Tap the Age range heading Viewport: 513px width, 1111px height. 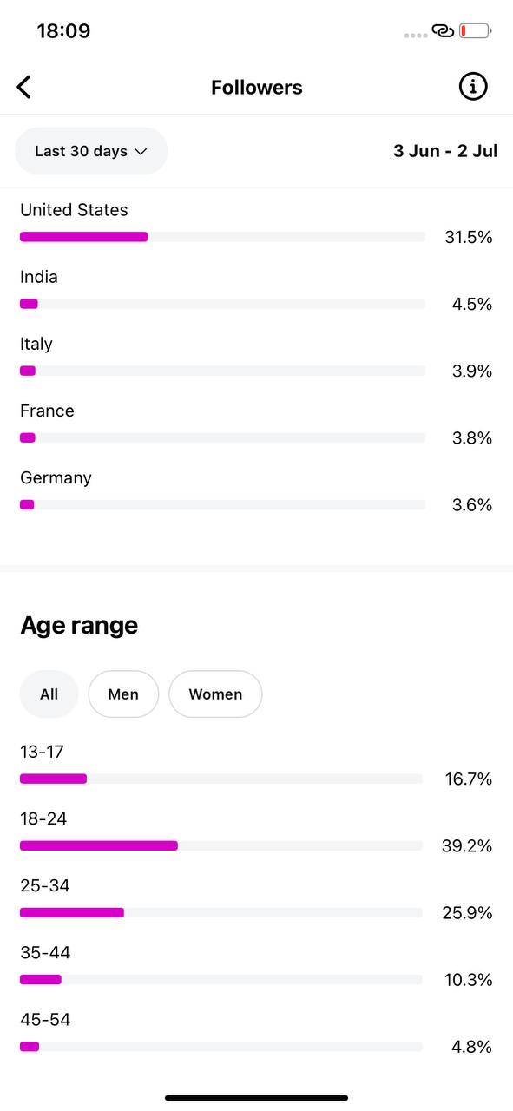tap(79, 626)
